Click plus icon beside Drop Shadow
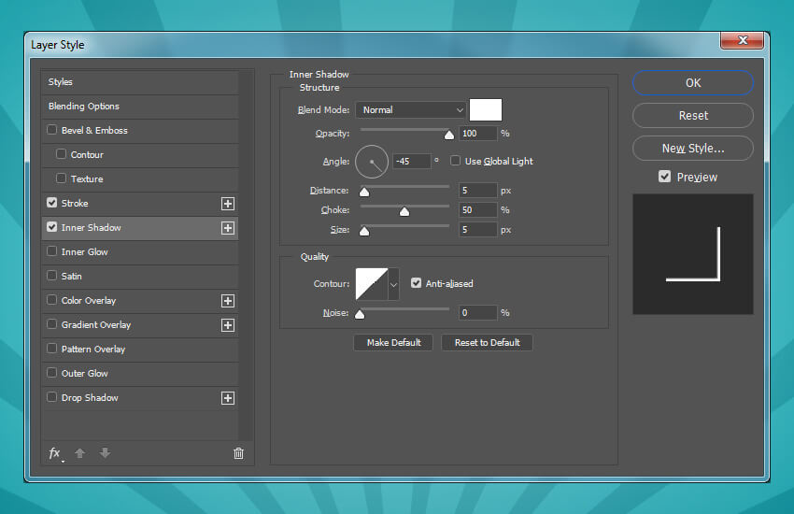Image resolution: width=794 pixels, height=514 pixels. click(x=227, y=398)
